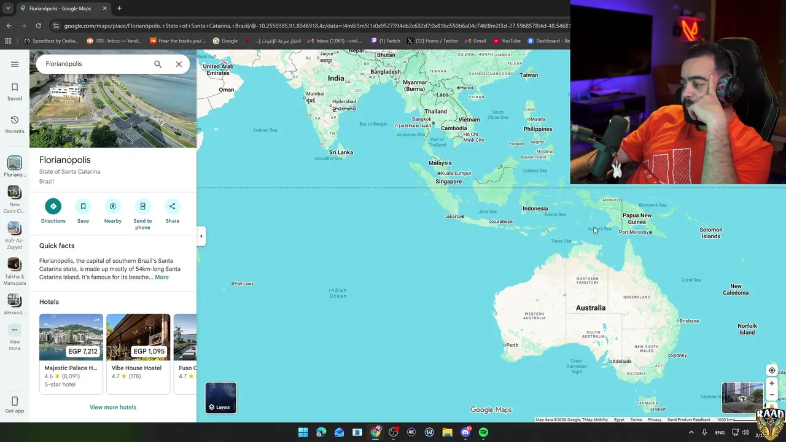The image size is (786, 442).
Task: Open the Google Maps hamburger menu
Action: coord(15,64)
